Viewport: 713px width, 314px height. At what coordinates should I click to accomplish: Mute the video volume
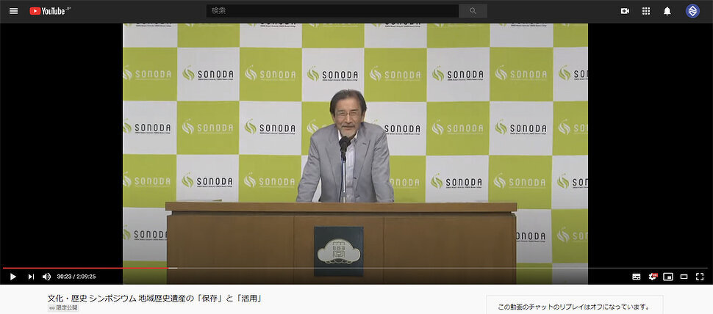47,277
